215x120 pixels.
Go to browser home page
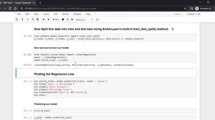(x=15, y=8)
